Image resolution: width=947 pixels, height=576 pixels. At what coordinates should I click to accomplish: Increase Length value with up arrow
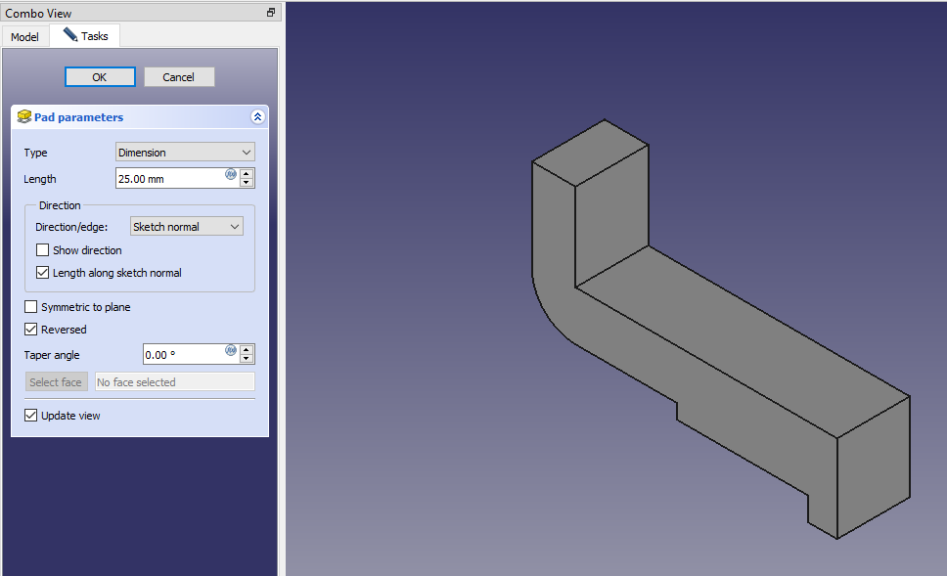pos(247,173)
